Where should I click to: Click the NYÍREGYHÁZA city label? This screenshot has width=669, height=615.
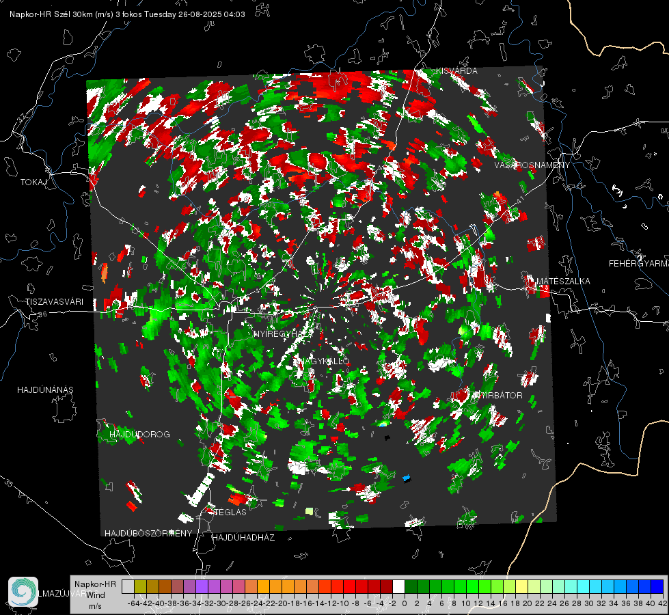tap(284, 334)
